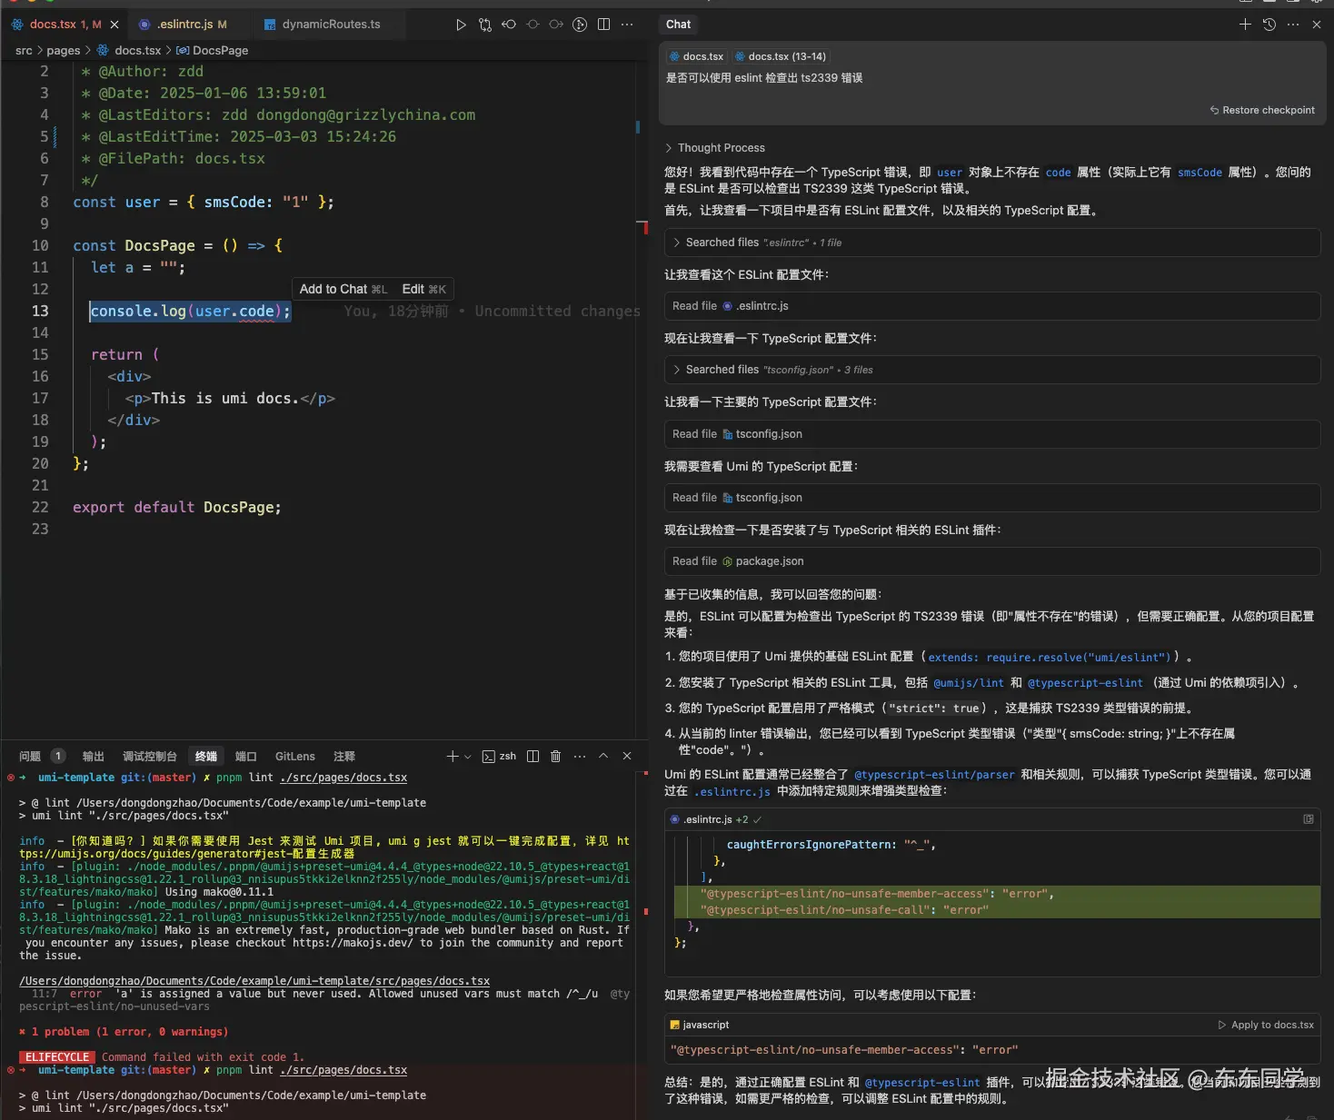1334x1120 pixels.
Task: Click the DocsPage breadcrumb symbol
Action: [213, 50]
